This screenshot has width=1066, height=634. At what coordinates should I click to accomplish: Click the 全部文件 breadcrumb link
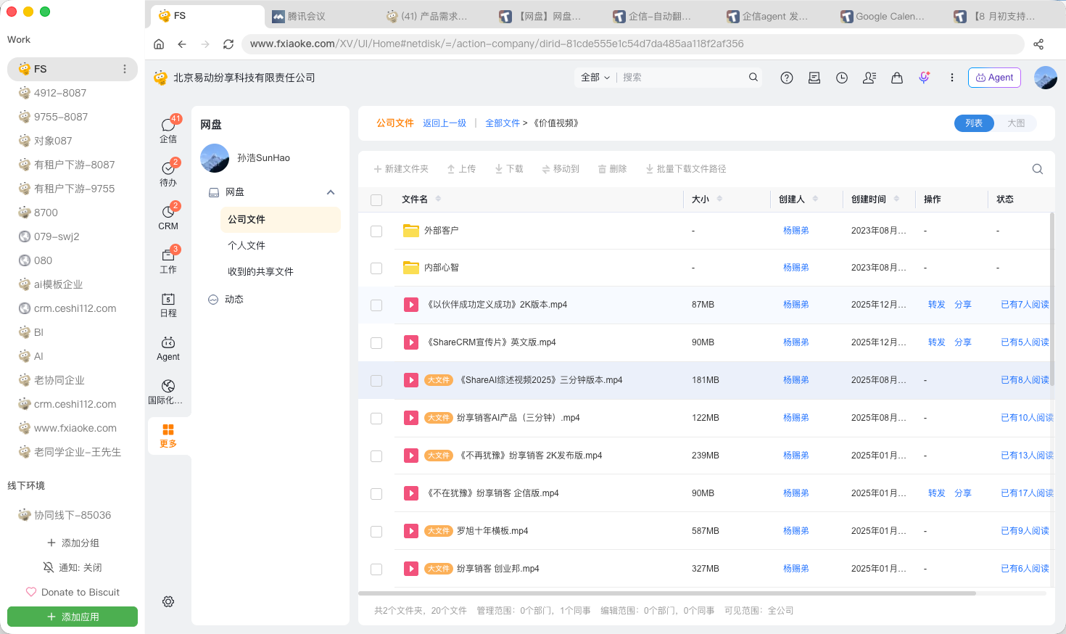tap(503, 123)
